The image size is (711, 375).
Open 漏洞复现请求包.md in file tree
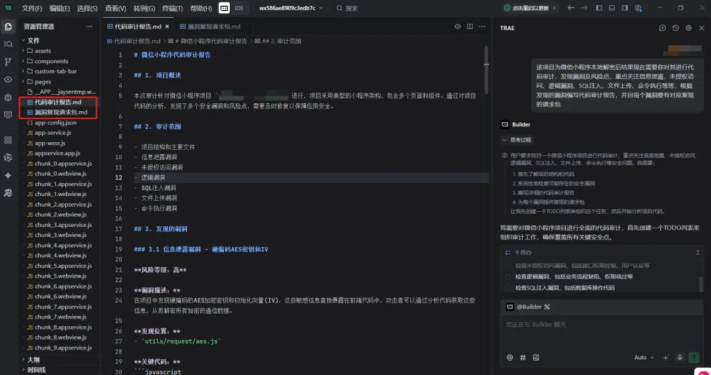coord(59,113)
